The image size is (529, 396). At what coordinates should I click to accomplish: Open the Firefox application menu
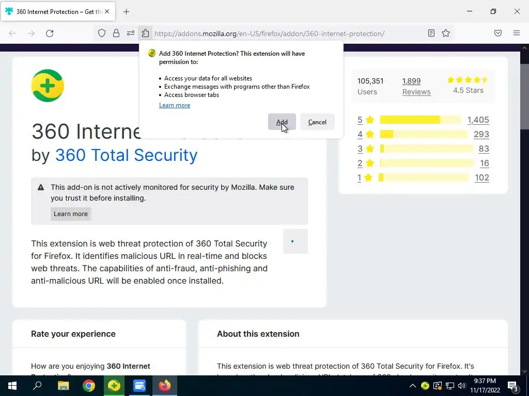[517, 33]
